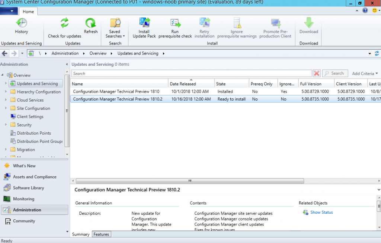Open workspace overflow options arrow
The height and width of the screenshot is (243, 381).
(67, 231)
